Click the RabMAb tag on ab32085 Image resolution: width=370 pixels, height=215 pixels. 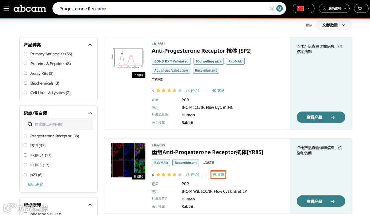[161, 163]
